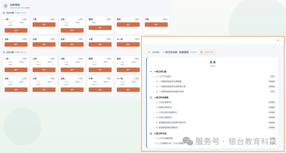The height and width of the screenshot is (153, 286).
Task: Expand chevron for 1. 个训记录表(5)
Action: click(x=154, y=102)
